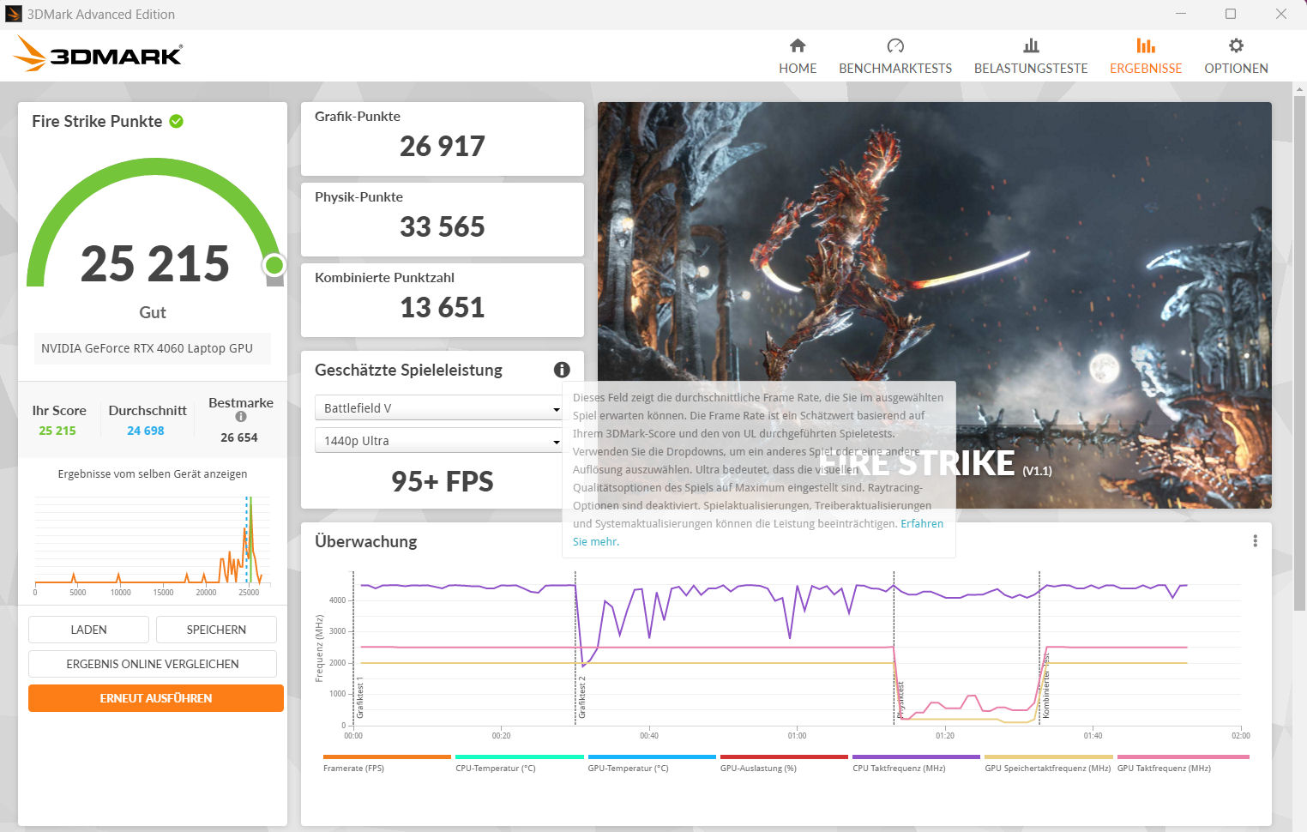The width and height of the screenshot is (1307, 832).
Task: Click ERNEUT AUSFÜHREN button
Action: (156, 698)
